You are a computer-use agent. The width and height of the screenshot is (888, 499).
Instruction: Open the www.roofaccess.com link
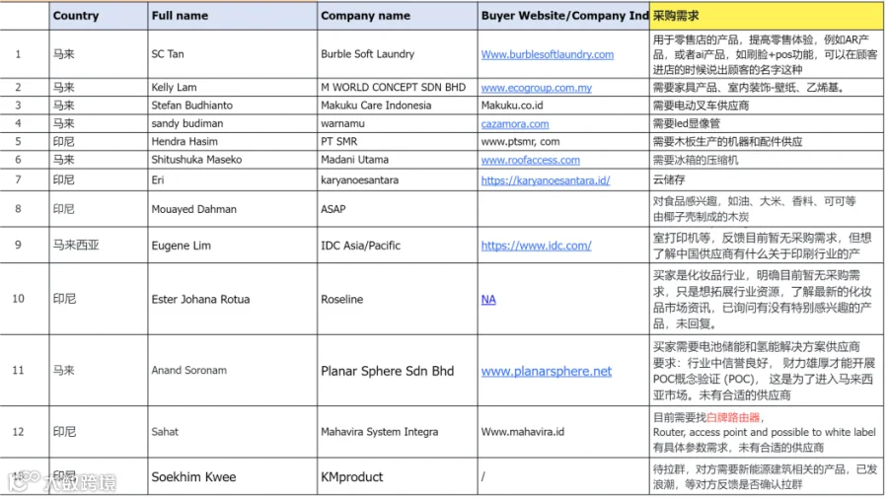[530, 160]
